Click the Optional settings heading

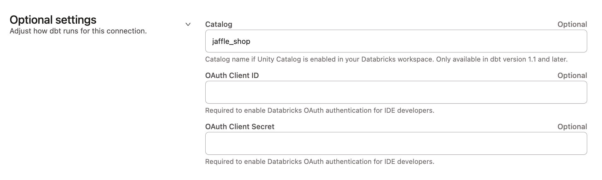(53, 20)
